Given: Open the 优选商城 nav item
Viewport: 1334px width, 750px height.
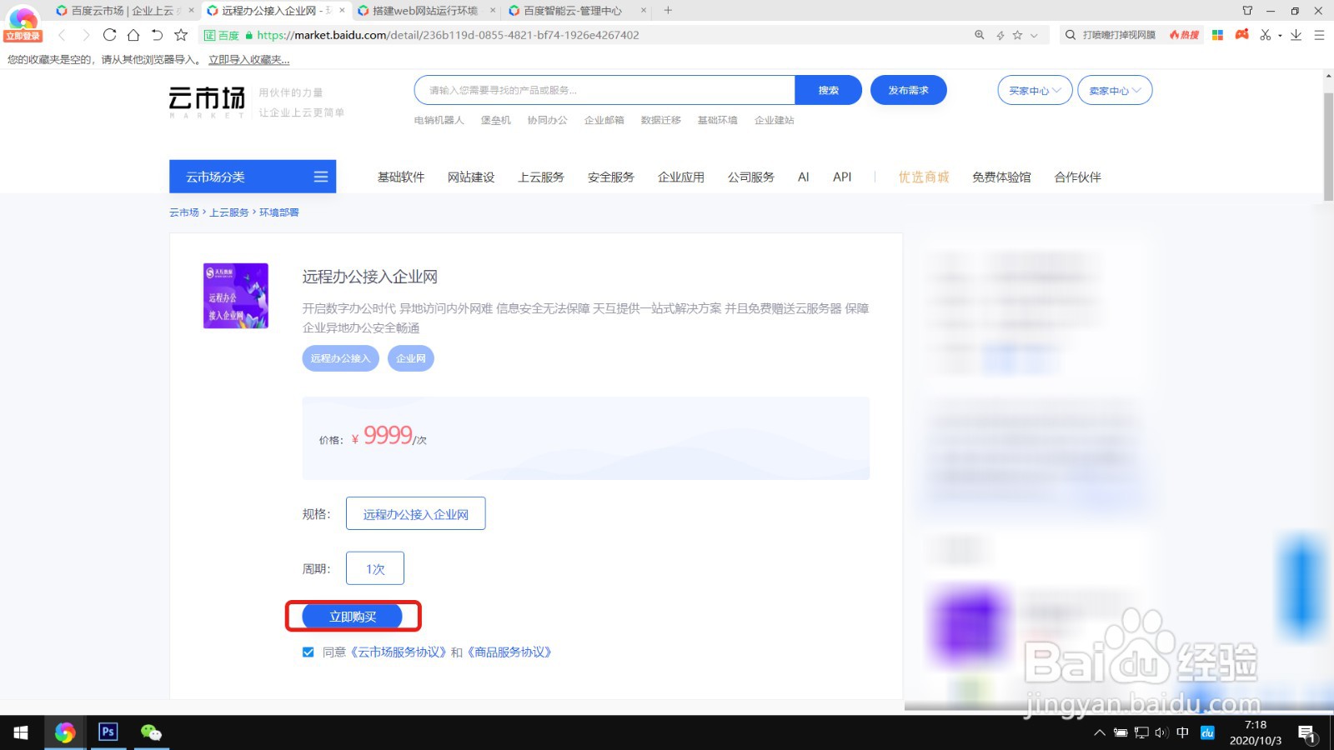Looking at the screenshot, I should 924,177.
